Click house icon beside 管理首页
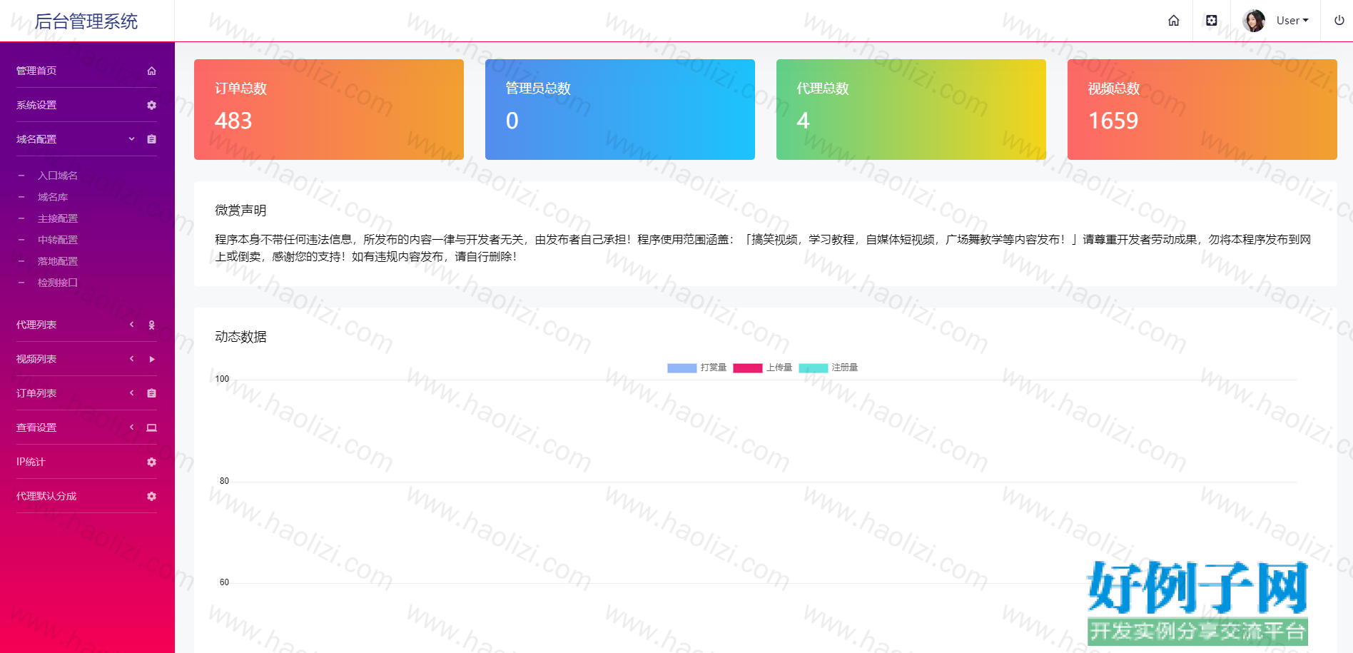Viewport: 1353px width, 653px height. point(151,71)
